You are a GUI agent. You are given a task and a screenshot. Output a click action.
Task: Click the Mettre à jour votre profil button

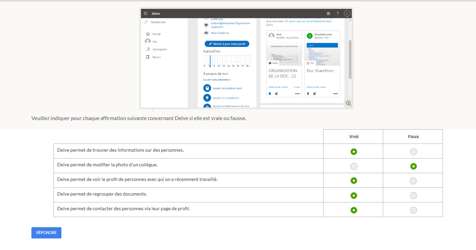pyautogui.click(x=227, y=44)
